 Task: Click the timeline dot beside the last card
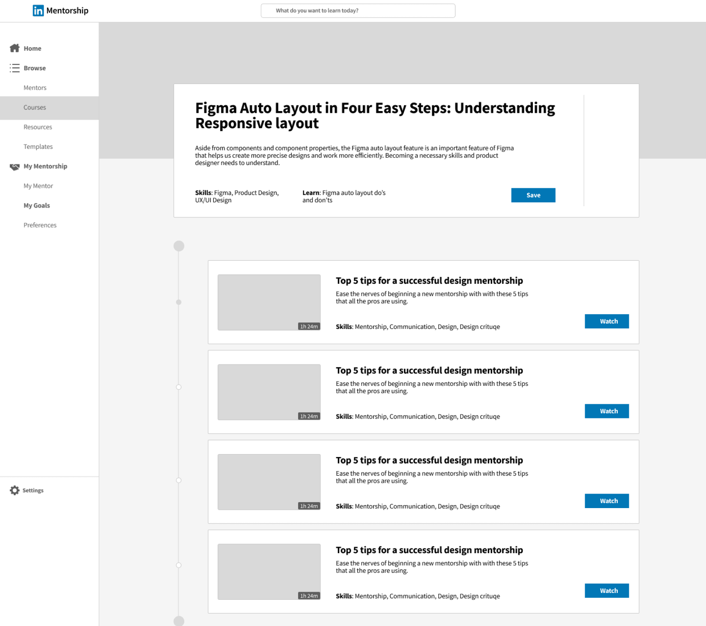(179, 566)
